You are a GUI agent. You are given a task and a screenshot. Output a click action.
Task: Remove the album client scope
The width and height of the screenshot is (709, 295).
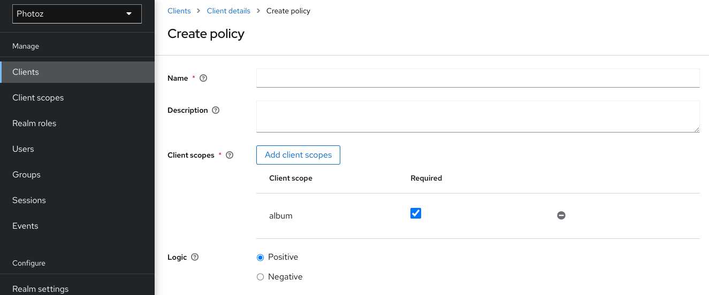pyautogui.click(x=561, y=215)
